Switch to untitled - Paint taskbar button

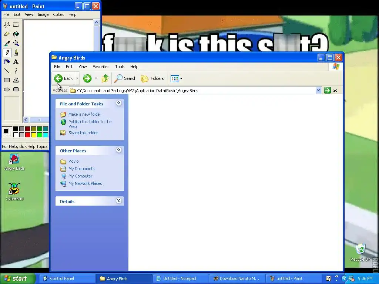point(294,278)
